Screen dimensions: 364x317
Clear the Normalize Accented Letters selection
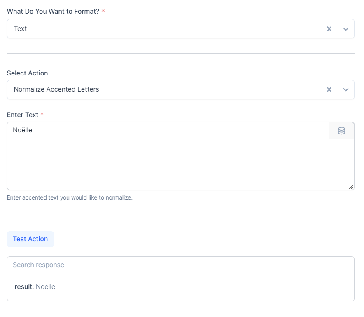click(329, 89)
